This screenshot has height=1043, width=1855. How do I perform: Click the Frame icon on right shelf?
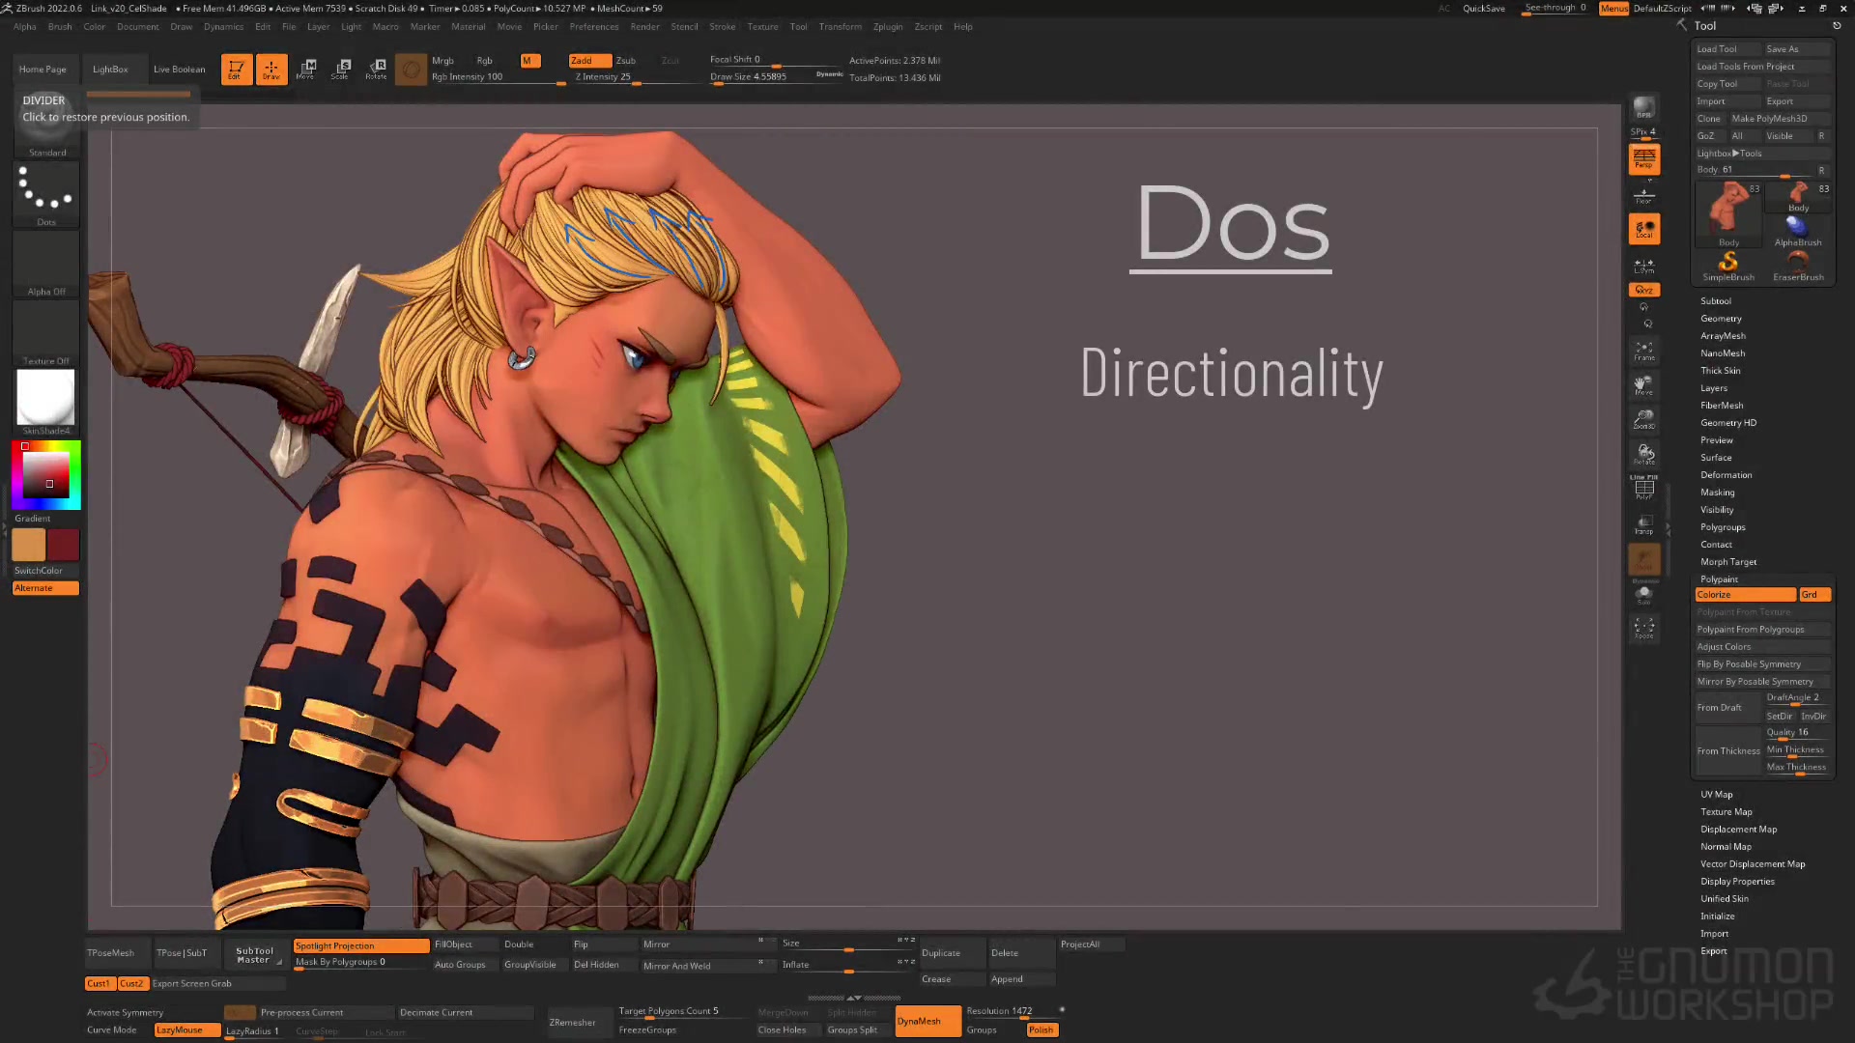(x=1643, y=350)
